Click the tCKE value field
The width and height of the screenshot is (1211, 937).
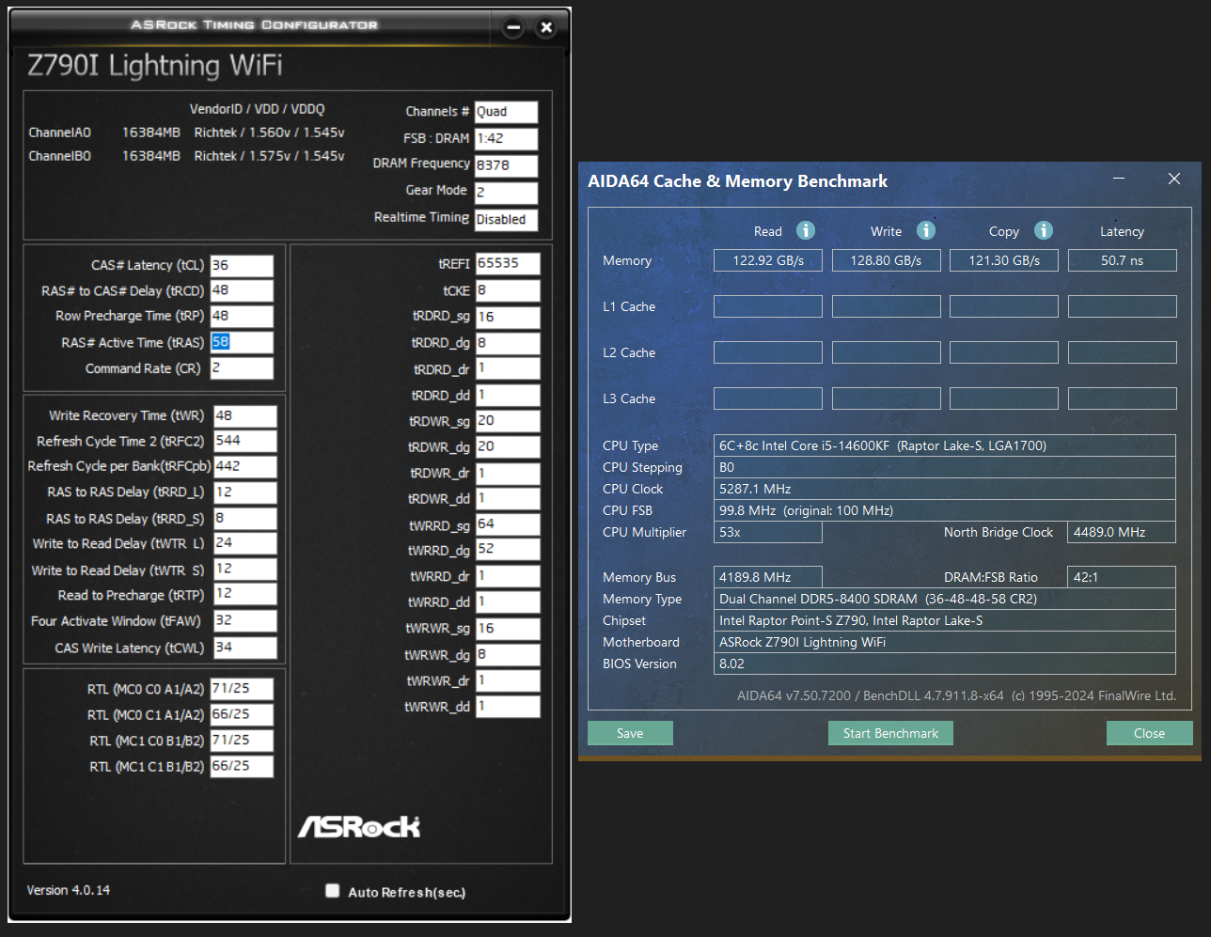click(508, 290)
